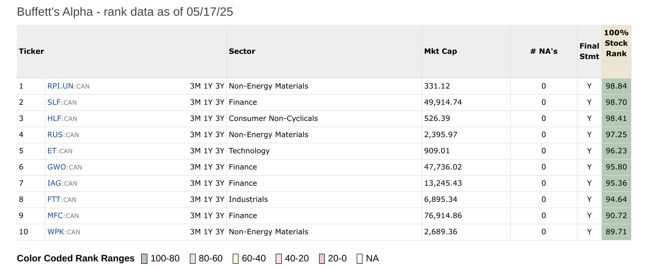Select the 98.84 stock rank cell
Image resolution: width=651 pixels, height=269 pixels.
pos(616,86)
